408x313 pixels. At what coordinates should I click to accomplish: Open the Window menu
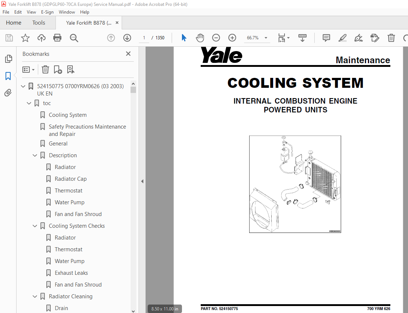coord(67,12)
